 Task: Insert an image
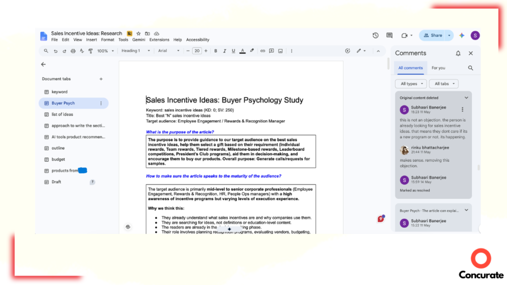point(280,51)
